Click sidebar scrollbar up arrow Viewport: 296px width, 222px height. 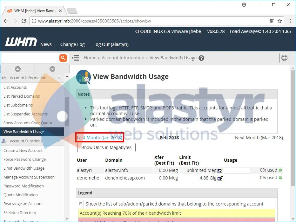67,76
